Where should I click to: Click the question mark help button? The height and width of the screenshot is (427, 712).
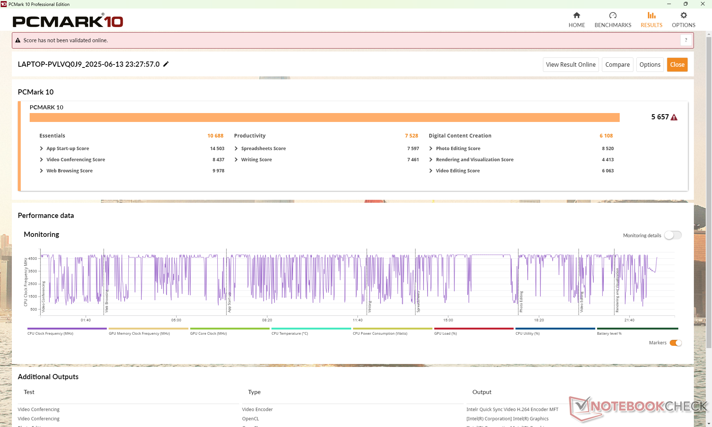click(686, 40)
